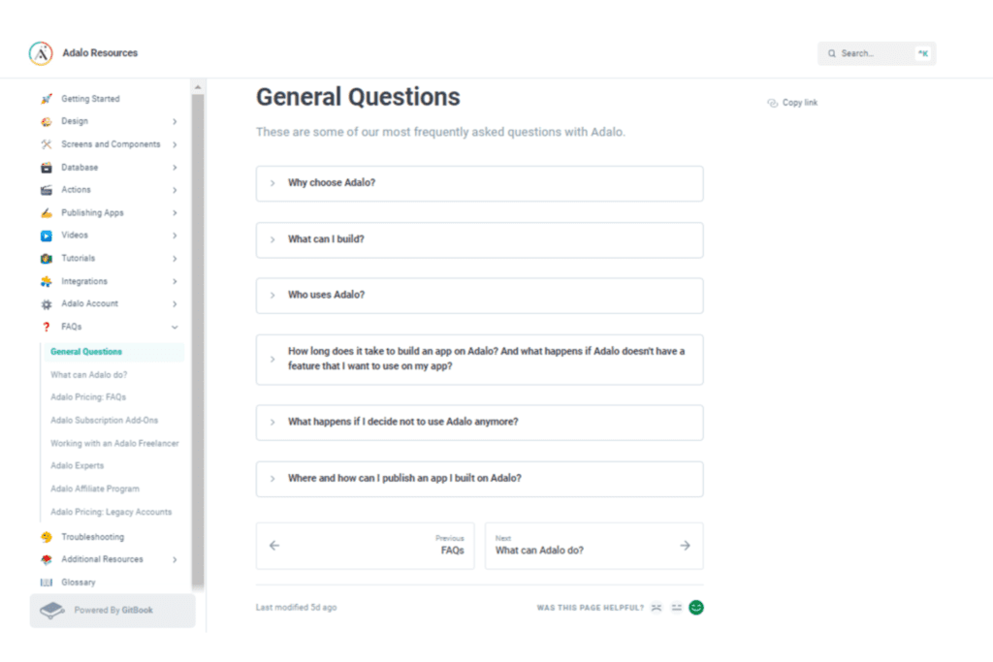Click the Videos play icon
Screen dimensions: 993x662
coord(46,236)
